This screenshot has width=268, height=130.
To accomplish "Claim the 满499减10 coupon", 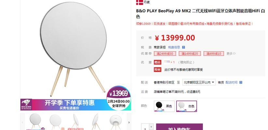I will (214, 54).
